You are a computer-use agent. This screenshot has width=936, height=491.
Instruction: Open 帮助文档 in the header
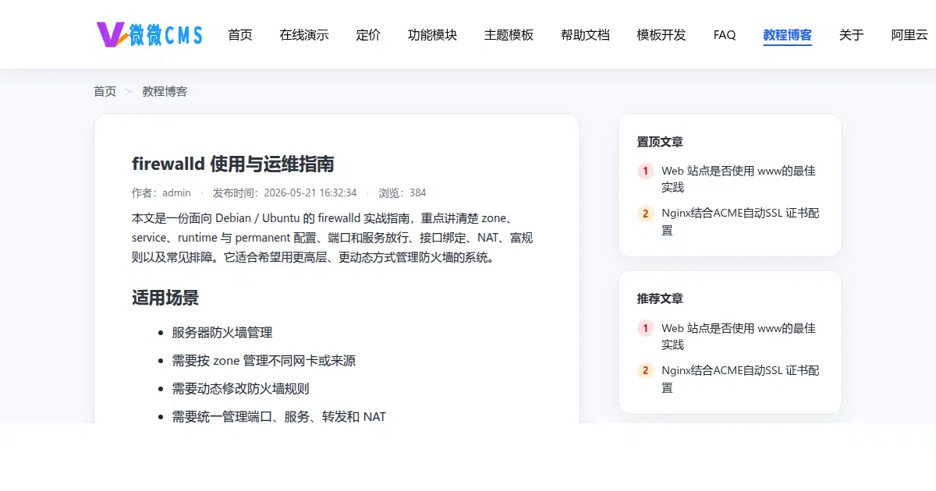point(585,34)
